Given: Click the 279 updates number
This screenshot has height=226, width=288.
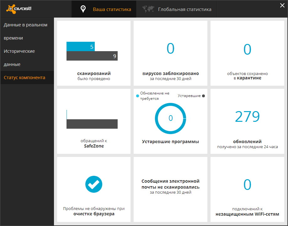Looking at the screenshot, I should coord(247,116).
